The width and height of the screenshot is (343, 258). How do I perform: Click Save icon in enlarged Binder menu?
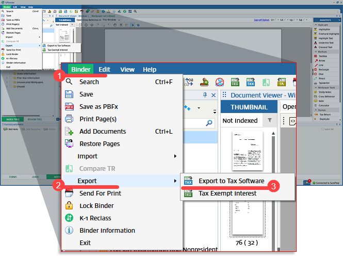tap(69, 94)
